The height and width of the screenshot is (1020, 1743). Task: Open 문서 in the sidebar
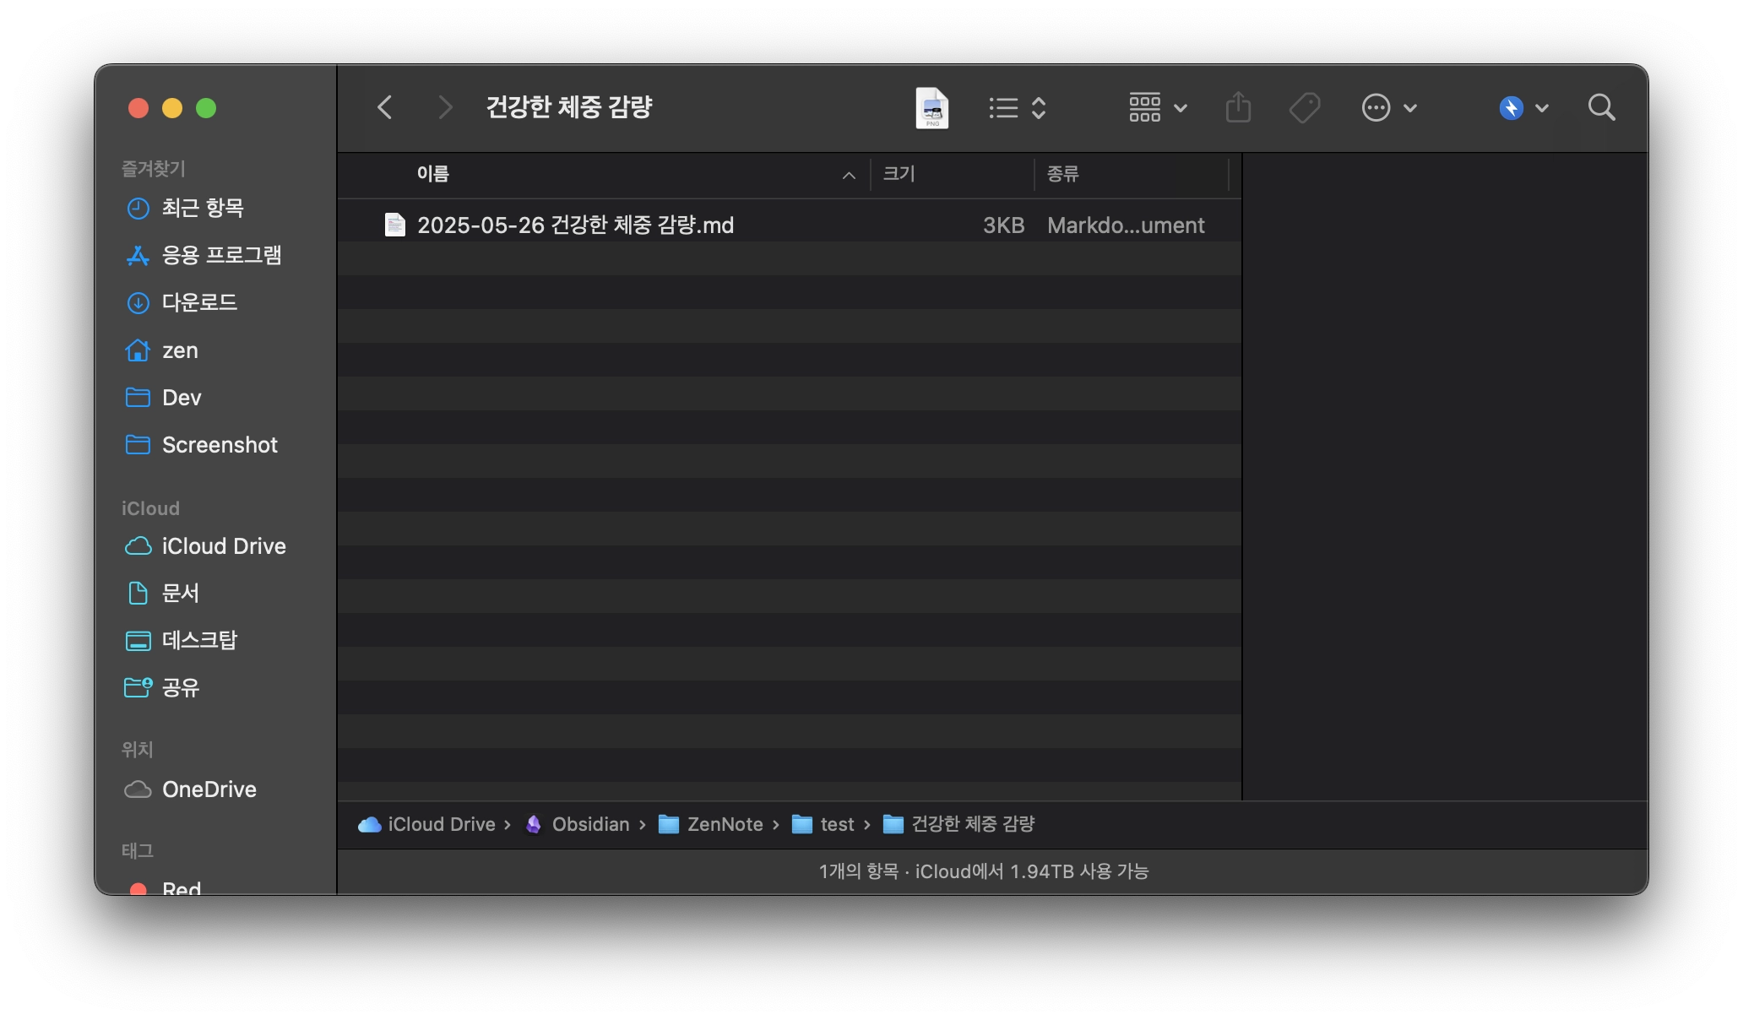pos(181,594)
